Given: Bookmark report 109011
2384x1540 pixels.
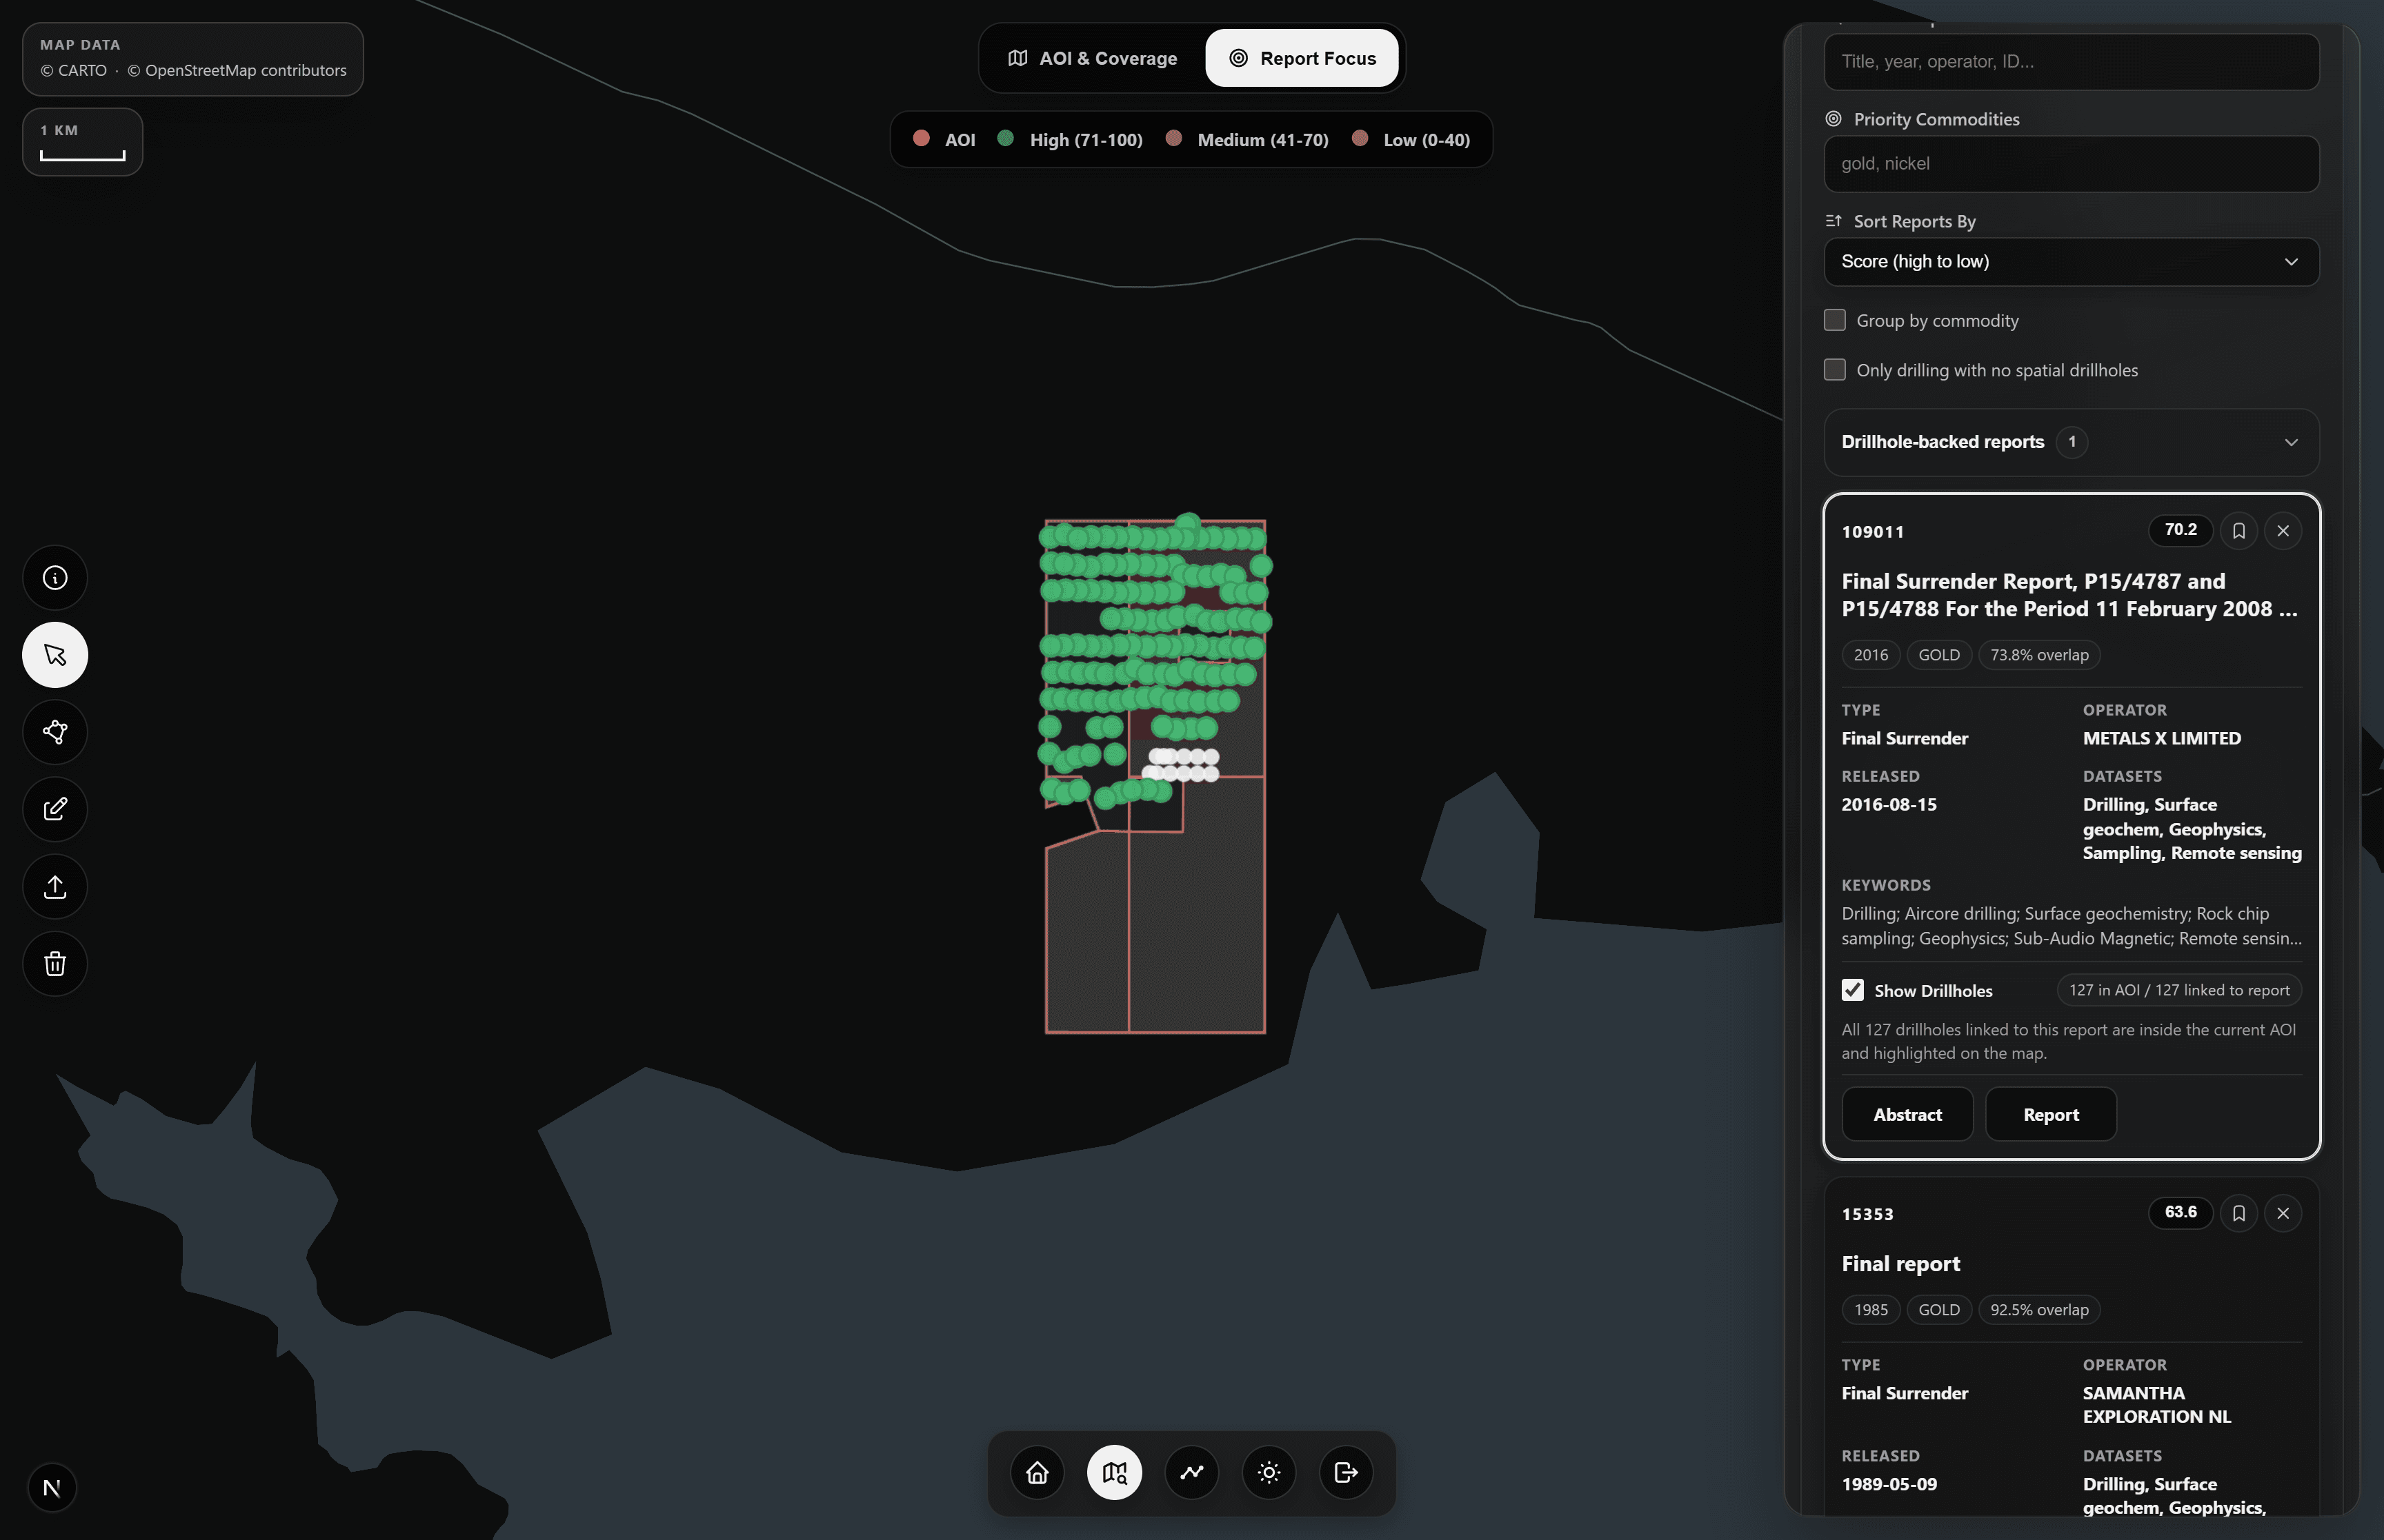Looking at the screenshot, I should tap(2239, 531).
